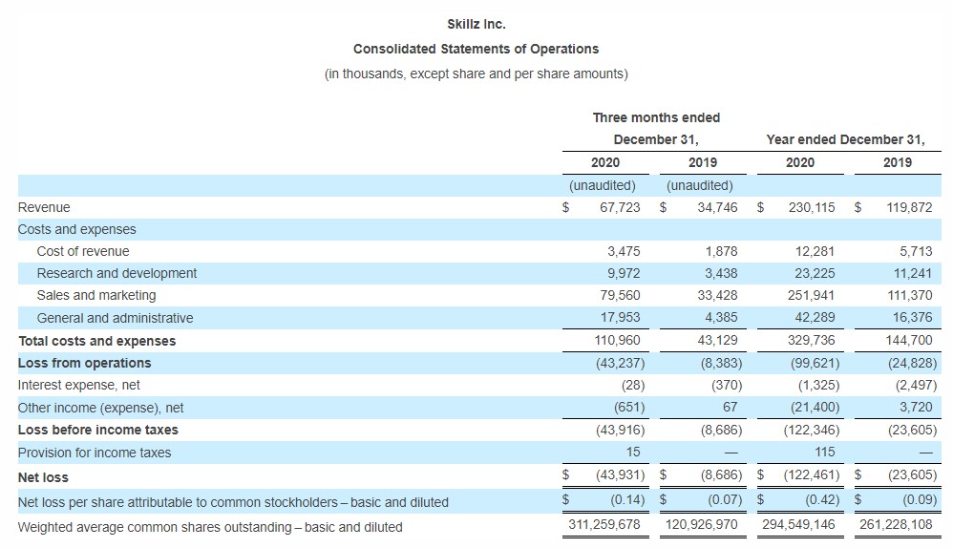Select per share value (0.42)
953x548 pixels.
coord(822,500)
